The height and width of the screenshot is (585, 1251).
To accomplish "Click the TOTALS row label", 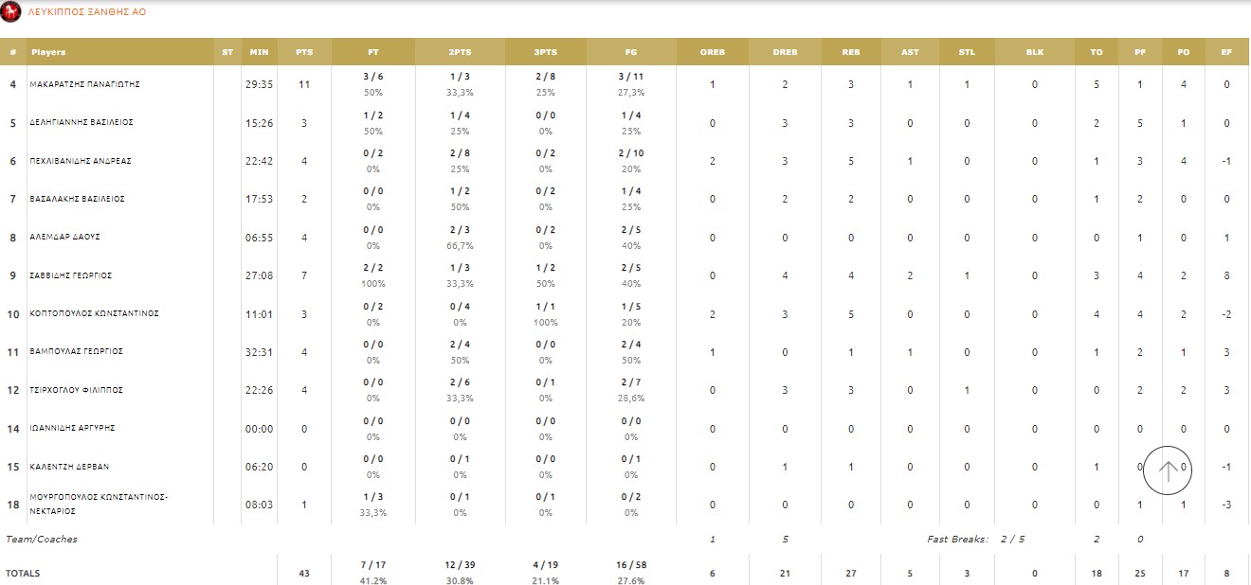I will (x=23, y=574).
